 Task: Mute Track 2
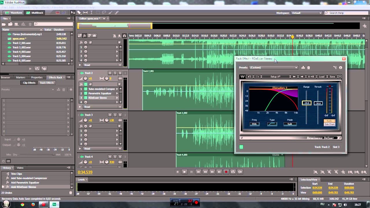(110, 73)
